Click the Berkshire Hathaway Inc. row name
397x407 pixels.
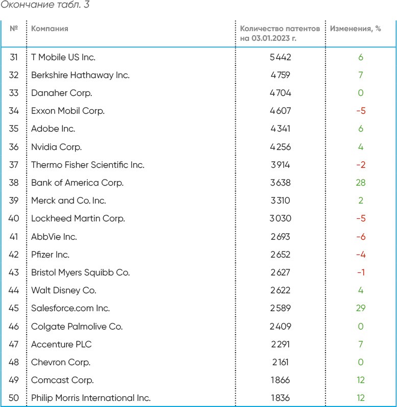(80, 75)
